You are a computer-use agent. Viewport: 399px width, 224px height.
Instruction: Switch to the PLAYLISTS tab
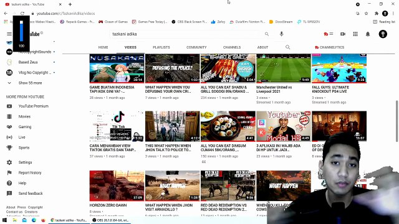pyautogui.click(x=161, y=47)
